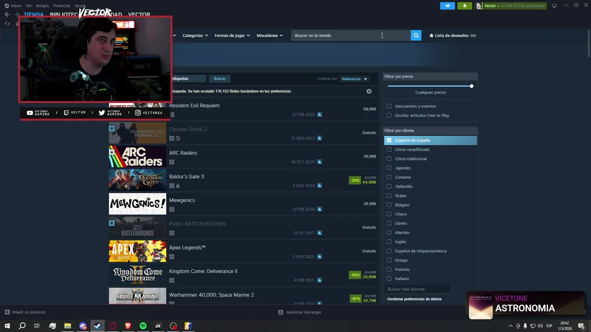Open the Mewgenics game thumbnail

click(x=138, y=204)
